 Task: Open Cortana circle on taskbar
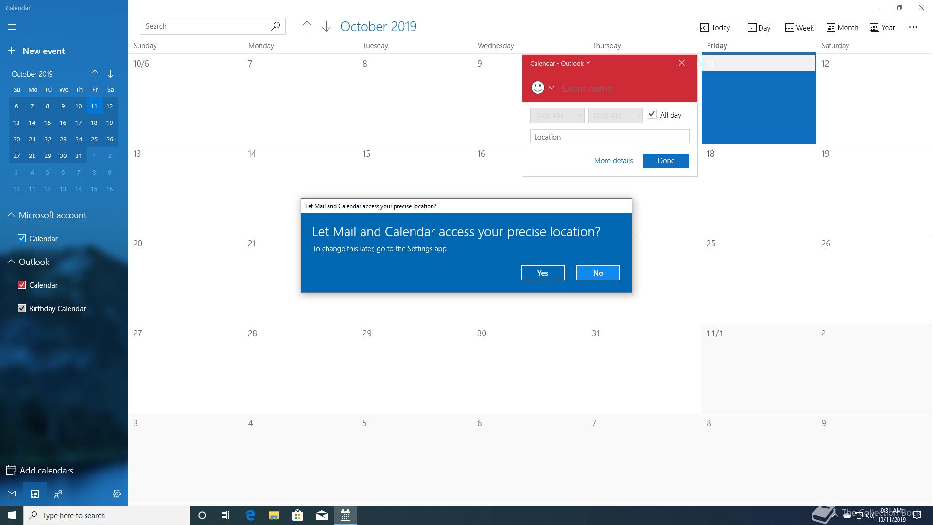click(202, 515)
